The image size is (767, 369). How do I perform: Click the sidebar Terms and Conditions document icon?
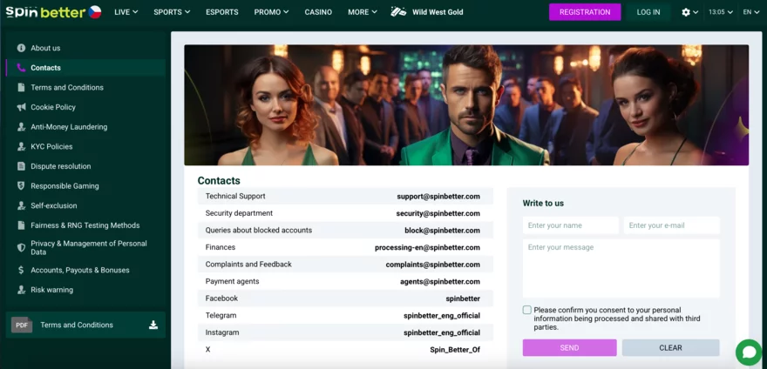[x=21, y=88]
